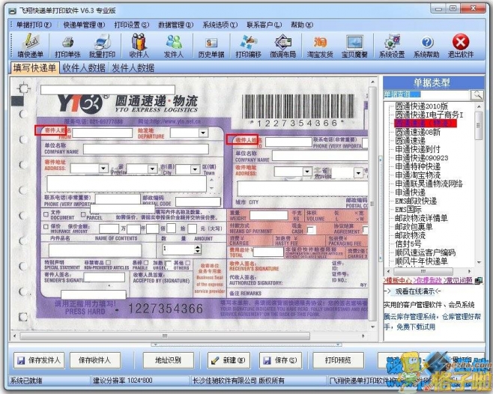Open the 收件人 toolbar icon
This screenshot has width=493, height=394.
point(139,46)
